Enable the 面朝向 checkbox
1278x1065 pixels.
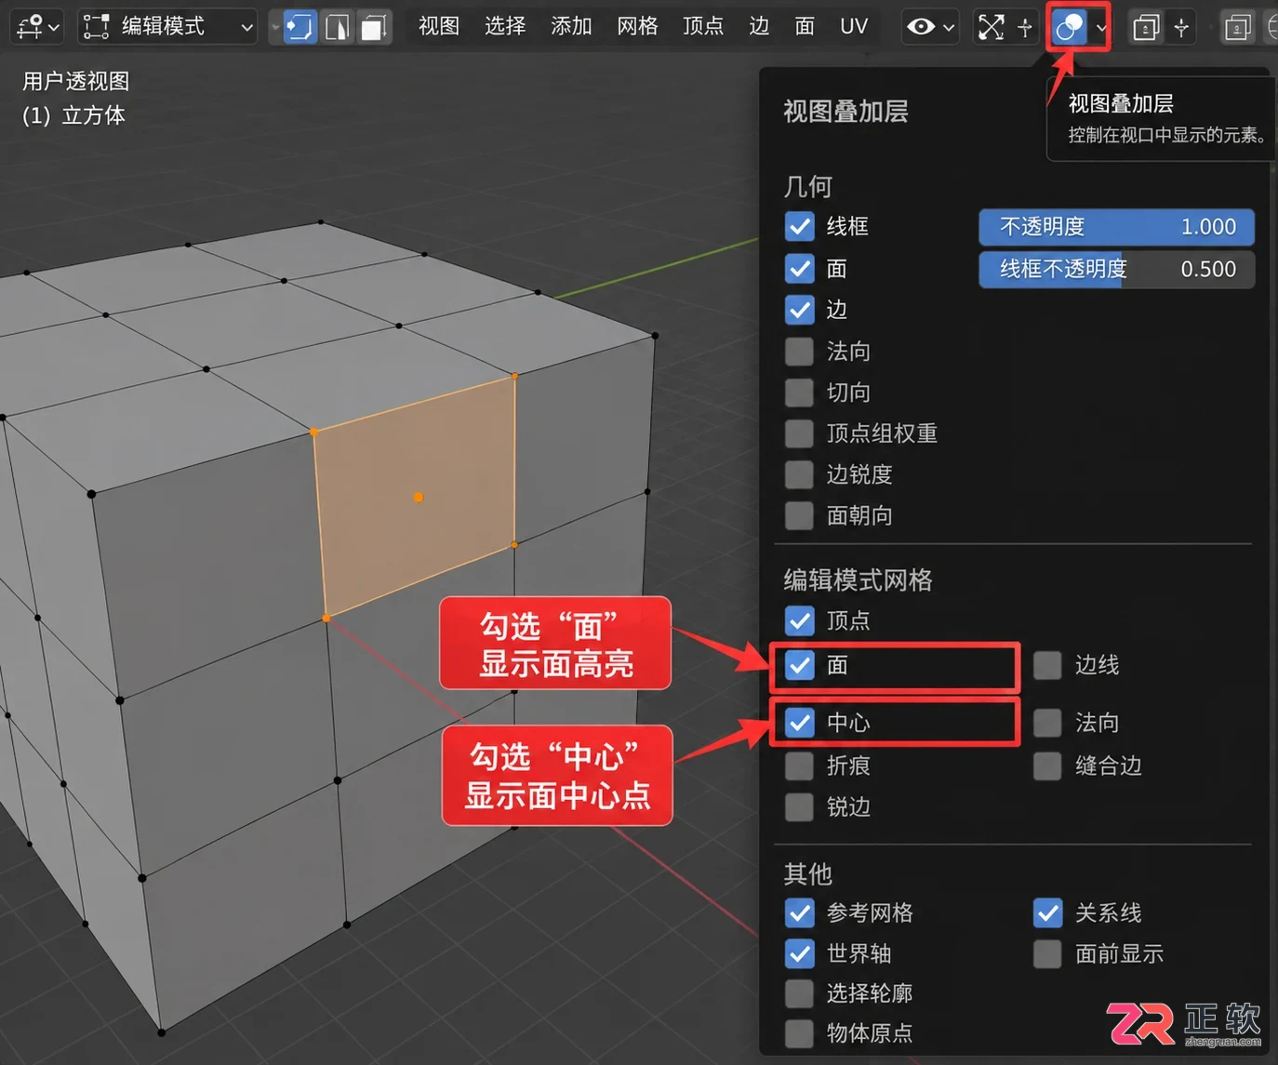tap(800, 515)
